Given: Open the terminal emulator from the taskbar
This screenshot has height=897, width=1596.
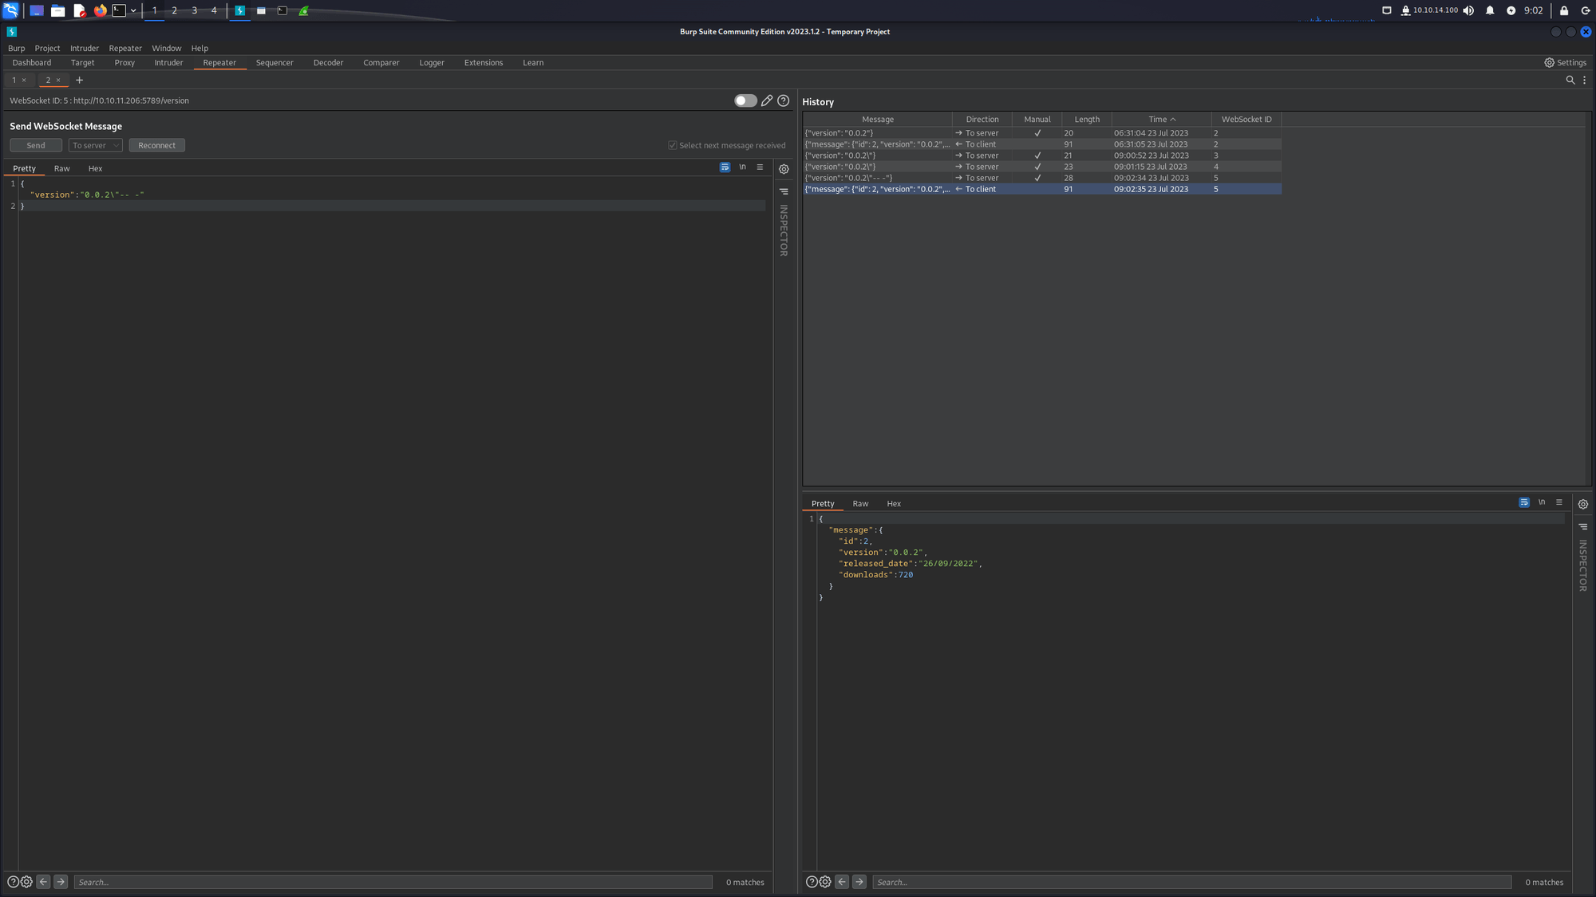Looking at the screenshot, I should click(119, 10).
